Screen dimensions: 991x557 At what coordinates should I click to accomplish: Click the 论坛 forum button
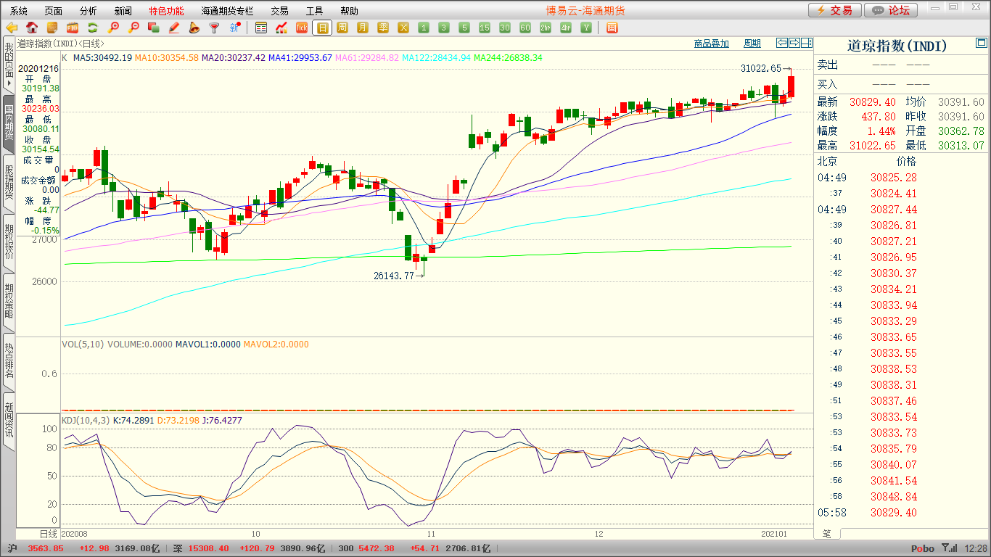(892, 10)
